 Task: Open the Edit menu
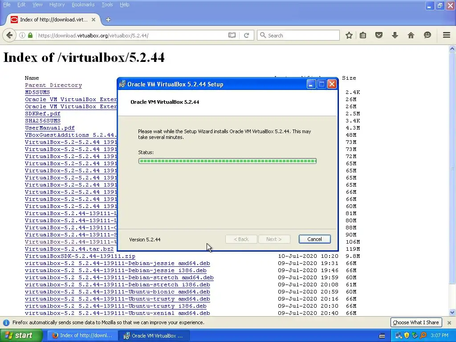(21, 4)
